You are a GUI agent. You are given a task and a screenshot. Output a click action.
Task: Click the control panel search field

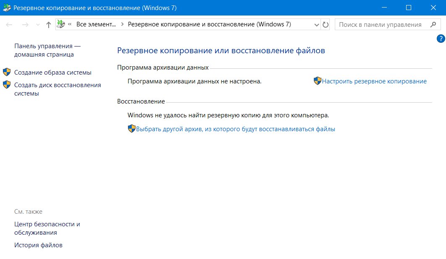(388, 24)
